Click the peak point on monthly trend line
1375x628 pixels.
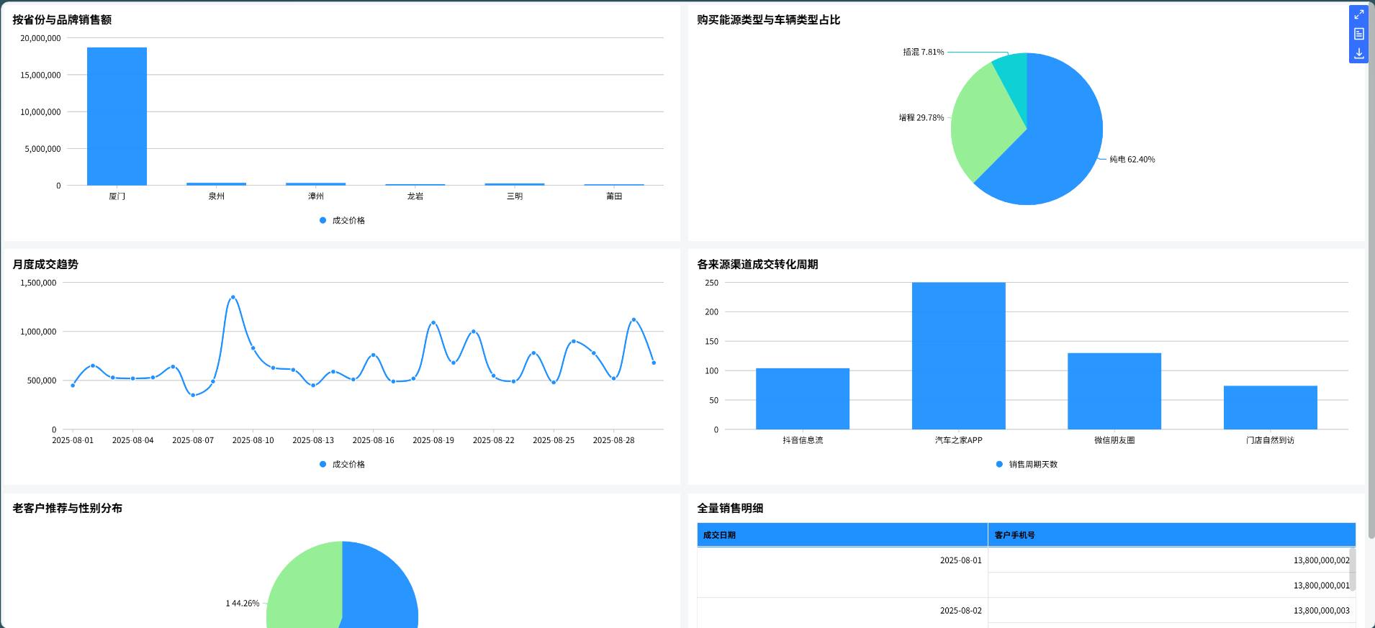click(233, 297)
